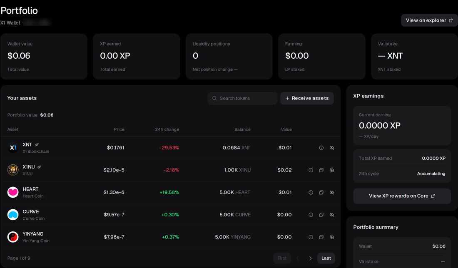Sort by 24h change column header
Viewport: 458px width, 268px height.
coord(167,129)
